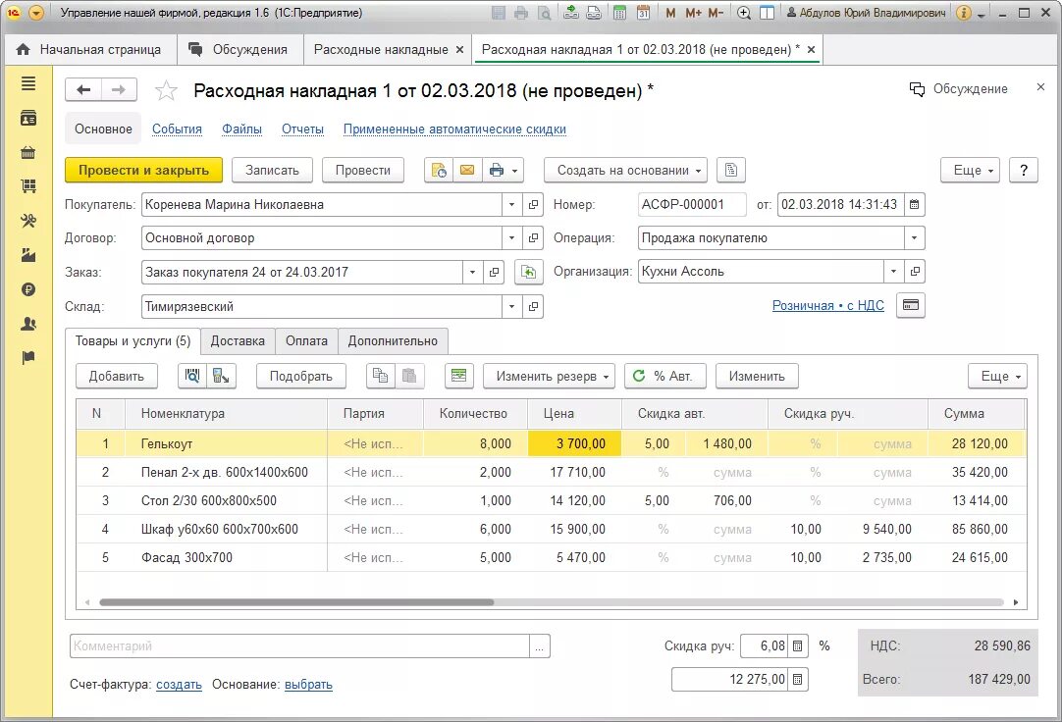Open the Еще menu in table toolbar
This screenshot has width=1062, height=722.
(998, 377)
